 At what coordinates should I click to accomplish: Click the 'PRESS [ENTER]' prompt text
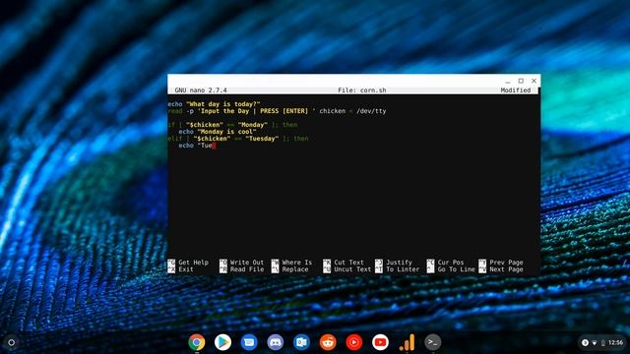(x=284, y=111)
